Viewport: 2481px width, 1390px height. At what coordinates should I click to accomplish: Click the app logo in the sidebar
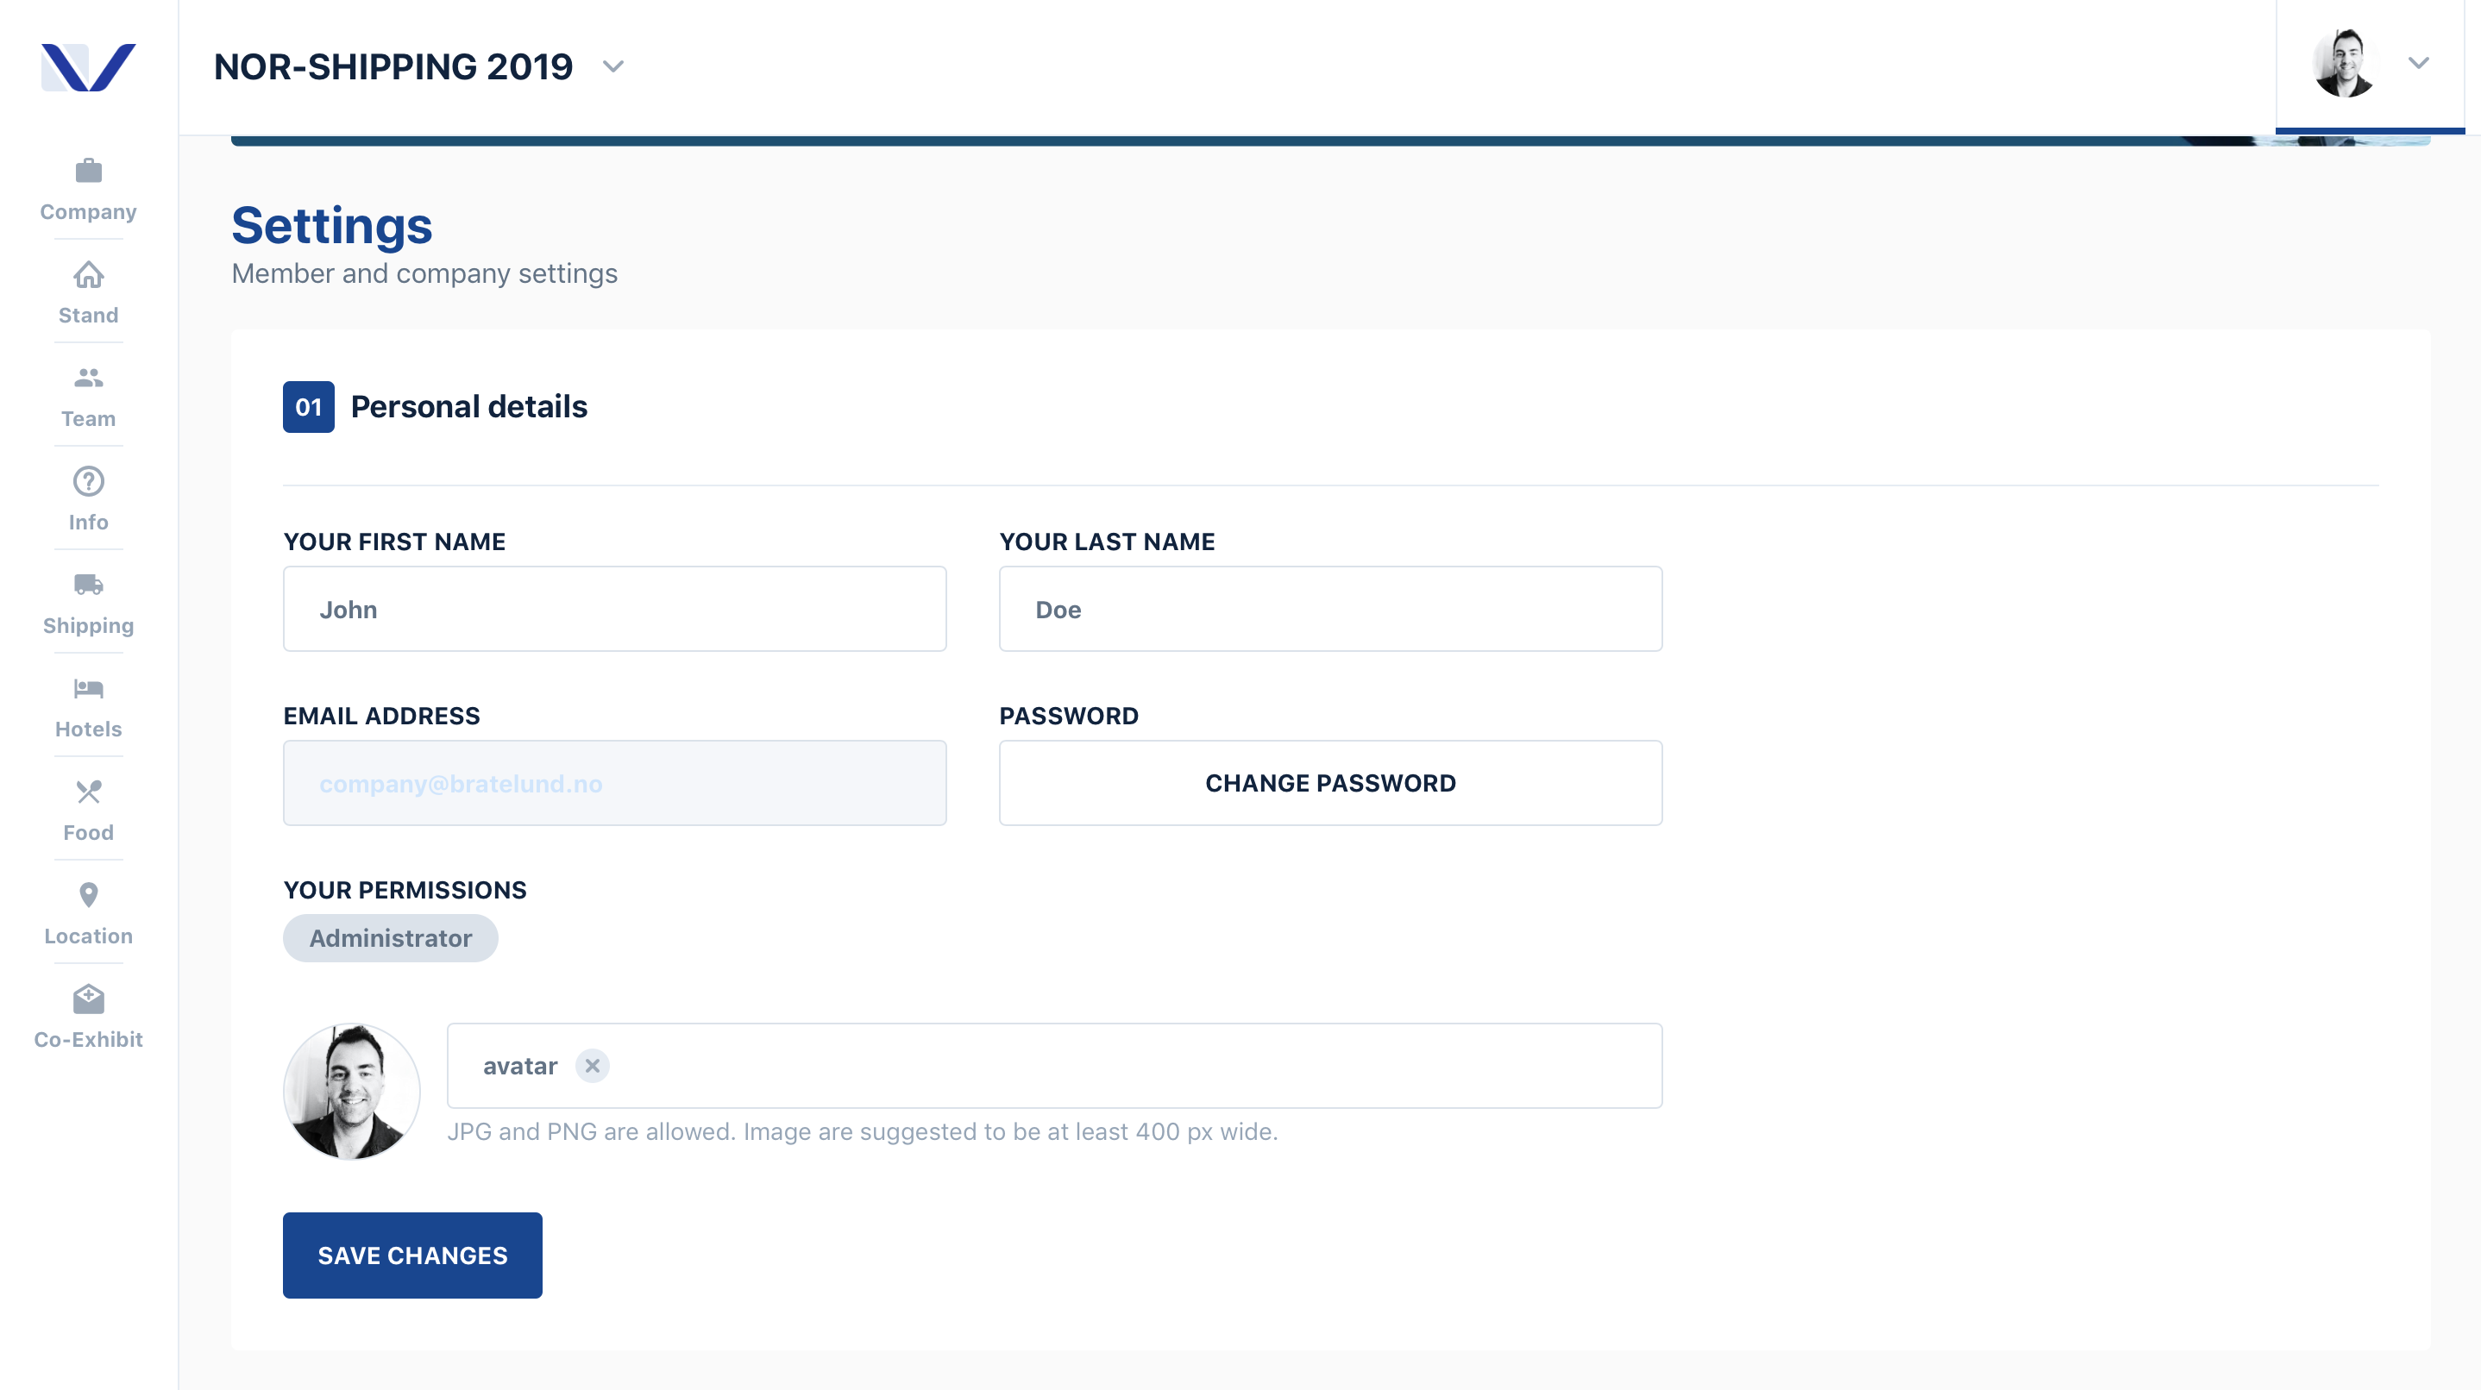click(x=88, y=67)
